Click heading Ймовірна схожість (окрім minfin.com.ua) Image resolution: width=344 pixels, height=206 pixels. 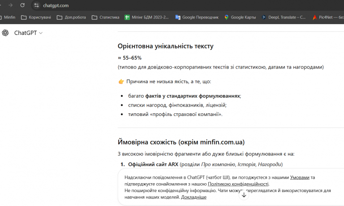pyautogui.click(x=181, y=142)
